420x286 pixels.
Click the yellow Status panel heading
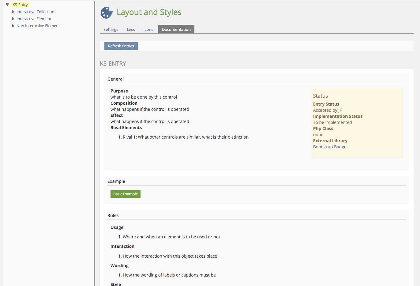coord(320,96)
